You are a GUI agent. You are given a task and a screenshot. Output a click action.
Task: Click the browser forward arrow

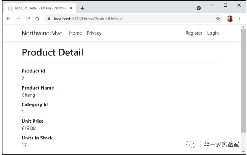18,19
